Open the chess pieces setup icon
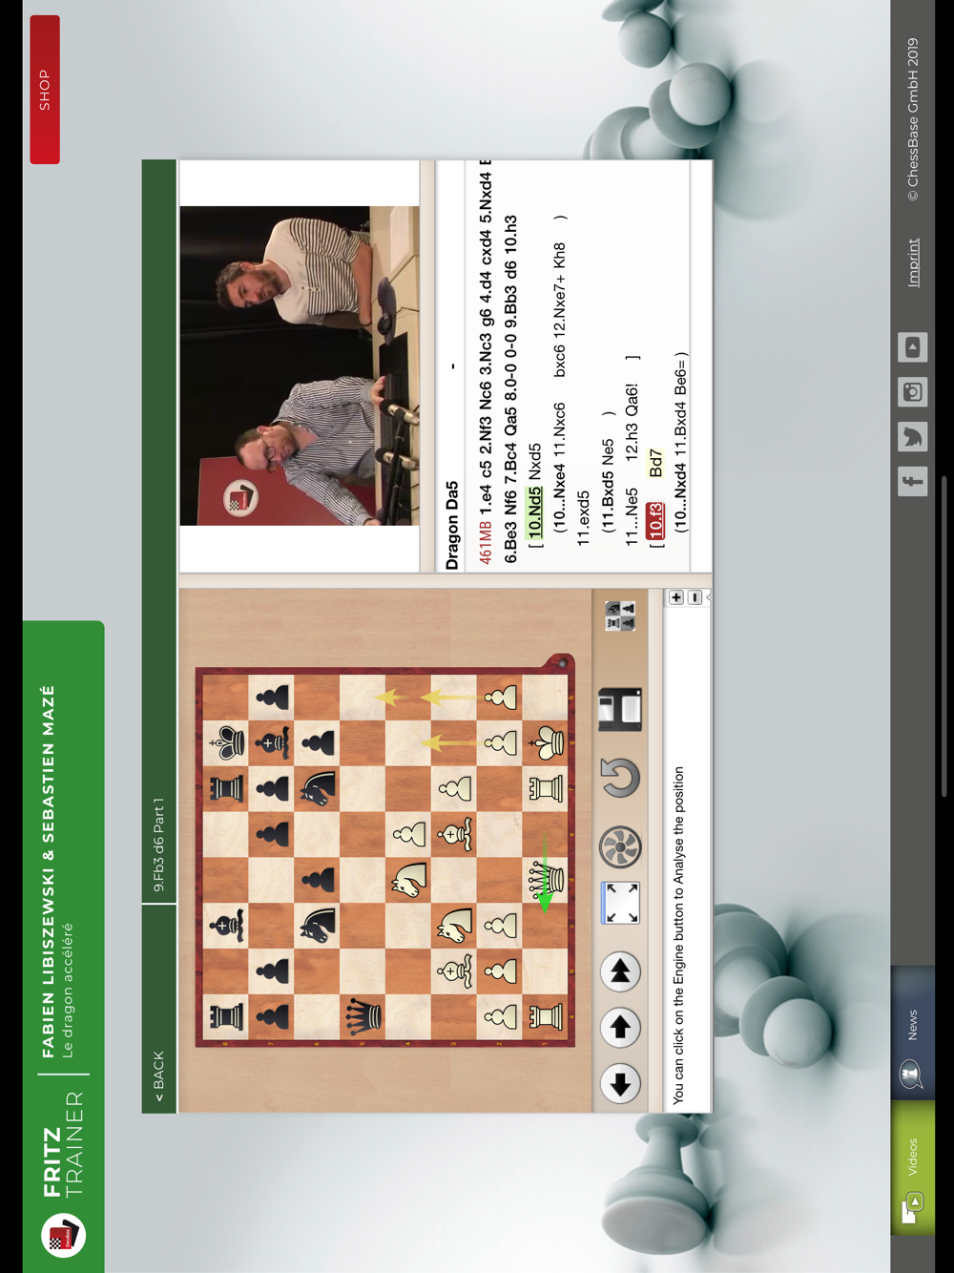The height and width of the screenshot is (1273, 954). [x=620, y=616]
